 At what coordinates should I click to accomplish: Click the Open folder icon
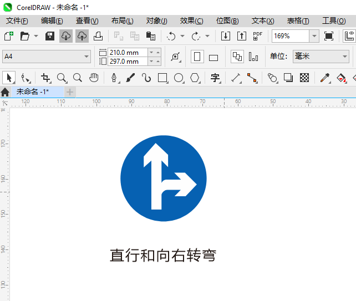25,36
